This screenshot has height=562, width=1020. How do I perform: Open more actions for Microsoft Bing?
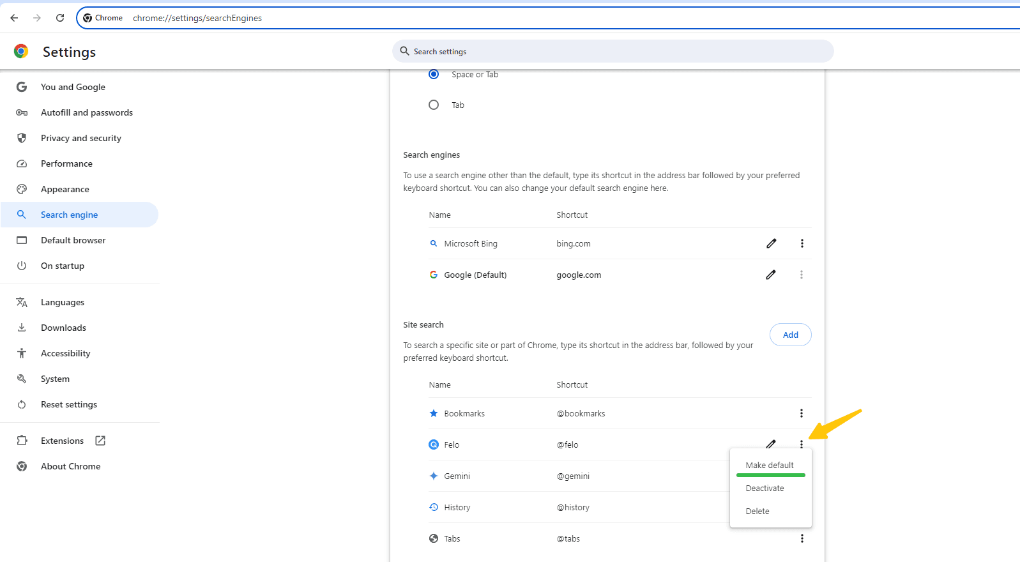(802, 243)
